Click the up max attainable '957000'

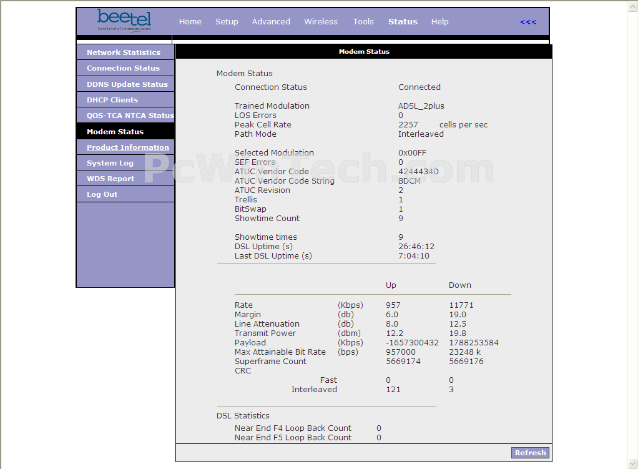click(401, 352)
